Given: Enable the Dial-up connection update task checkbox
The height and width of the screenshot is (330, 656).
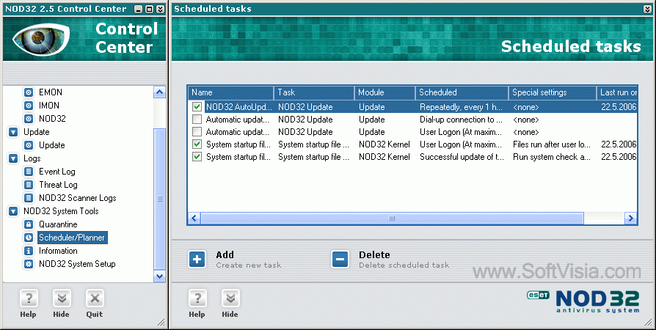Looking at the screenshot, I should tap(197, 120).
